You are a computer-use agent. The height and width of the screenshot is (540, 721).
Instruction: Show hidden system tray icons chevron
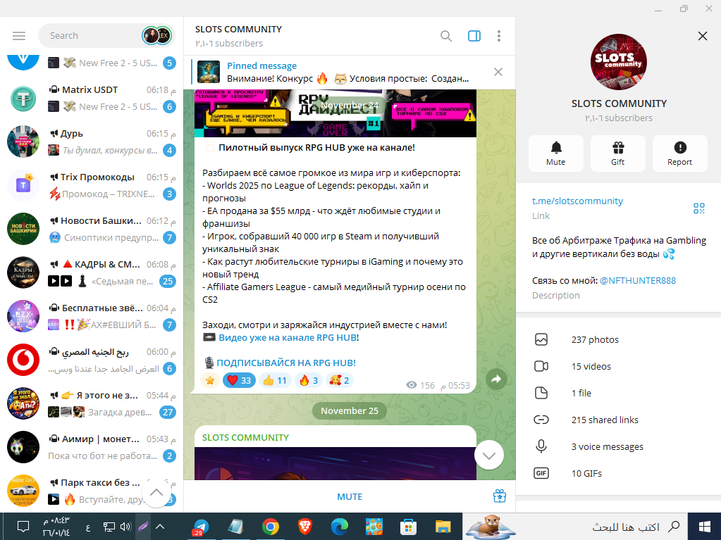pyautogui.click(x=160, y=526)
